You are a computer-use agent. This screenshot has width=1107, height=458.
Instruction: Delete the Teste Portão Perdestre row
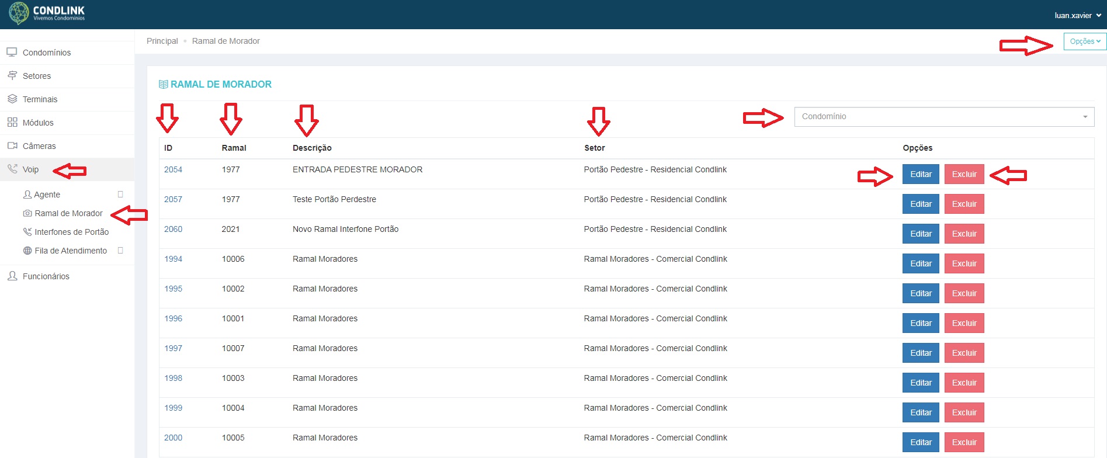964,204
